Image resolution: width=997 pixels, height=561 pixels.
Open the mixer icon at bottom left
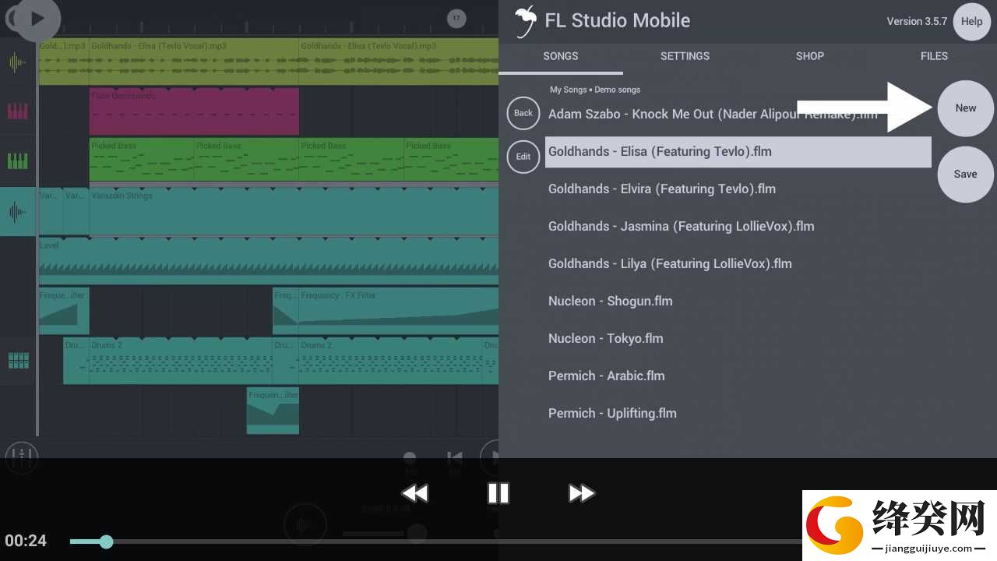click(21, 458)
